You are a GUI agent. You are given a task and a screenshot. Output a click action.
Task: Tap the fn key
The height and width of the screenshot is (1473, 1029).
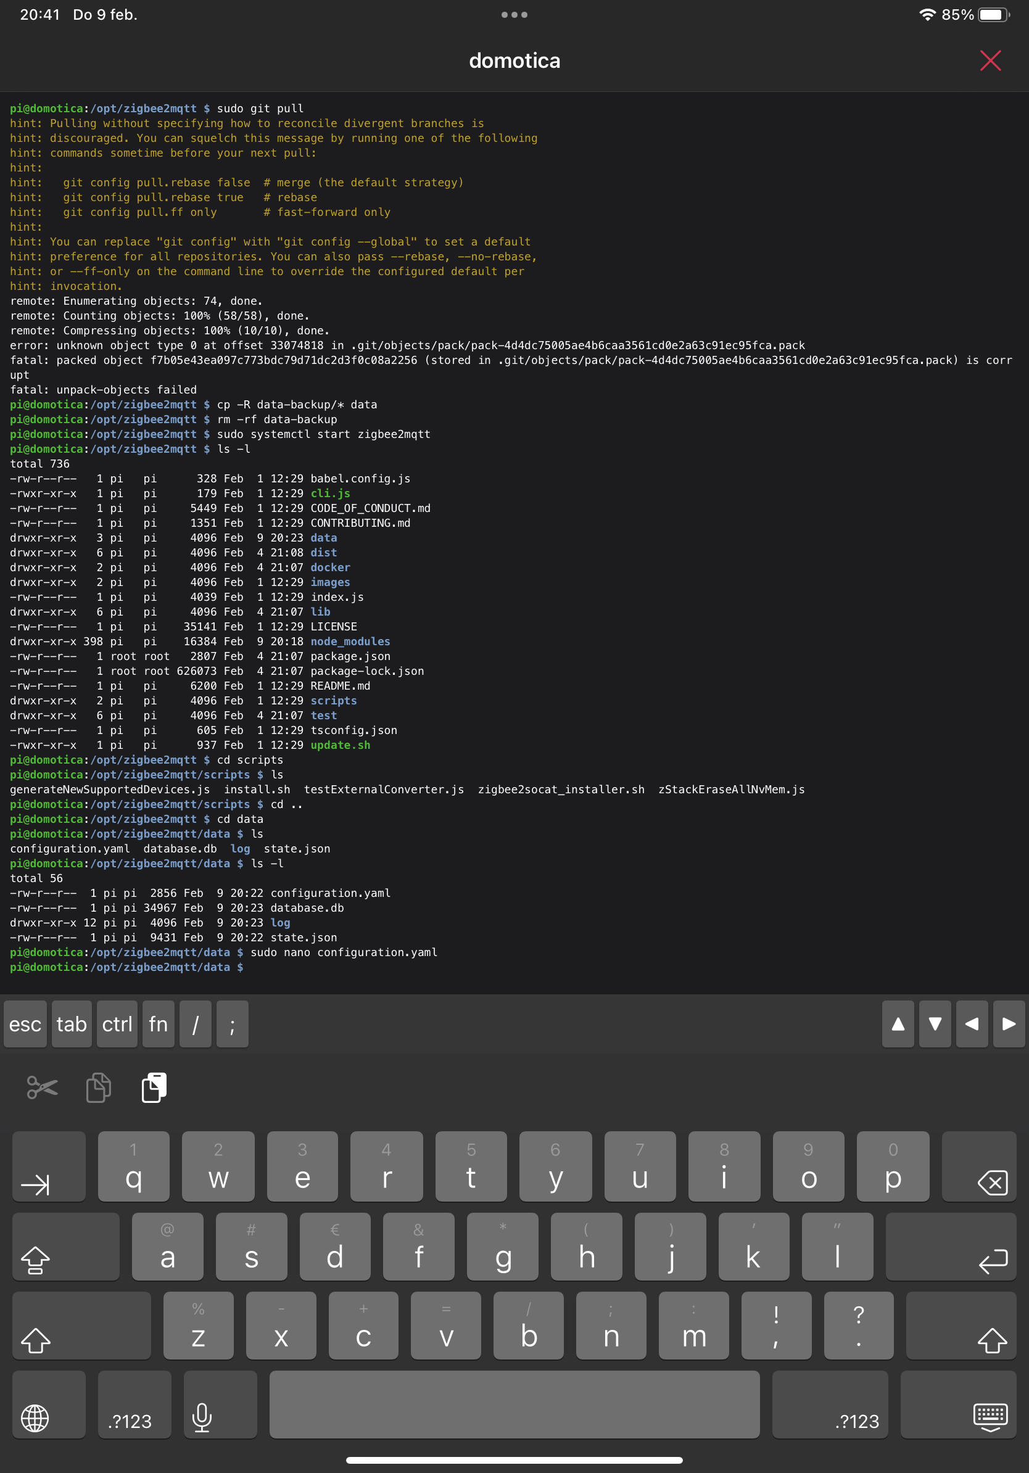click(x=158, y=1025)
